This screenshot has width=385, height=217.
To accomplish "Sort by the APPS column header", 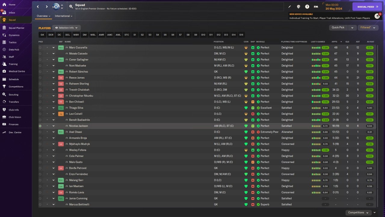I will click(334, 42).
